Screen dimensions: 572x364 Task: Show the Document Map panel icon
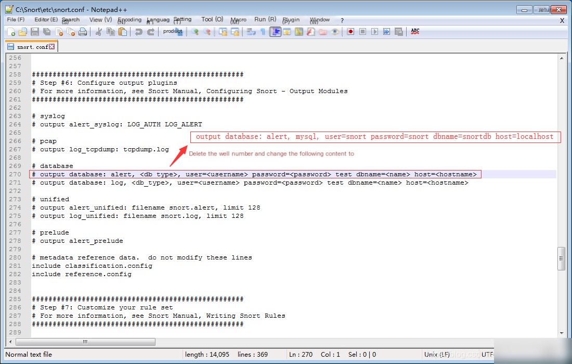[299, 32]
